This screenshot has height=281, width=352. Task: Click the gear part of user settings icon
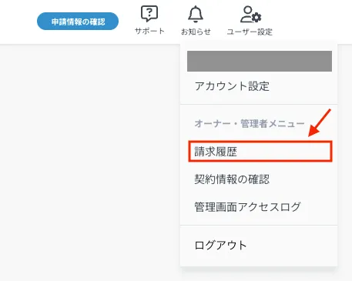pyautogui.click(x=256, y=18)
